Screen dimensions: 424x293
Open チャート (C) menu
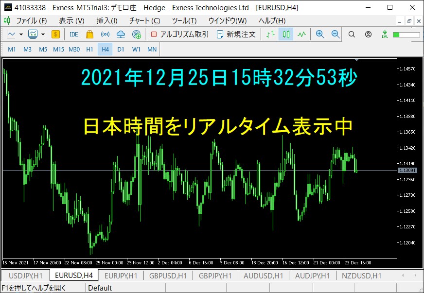[145, 21]
